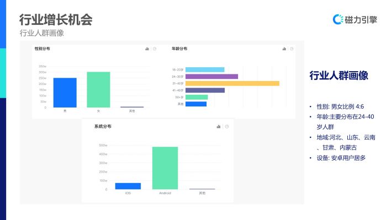
Task: Select the green 50+岁 age bar
Action: click(x=197, y=97)
